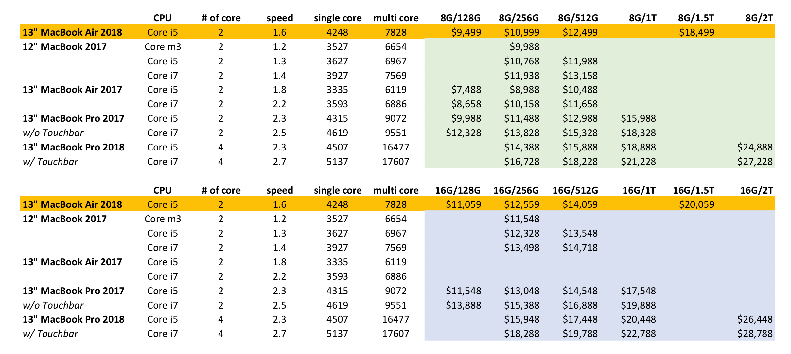Select the 16G/1.5T column header
Viewport: 791px width, 354px height.
694,190
